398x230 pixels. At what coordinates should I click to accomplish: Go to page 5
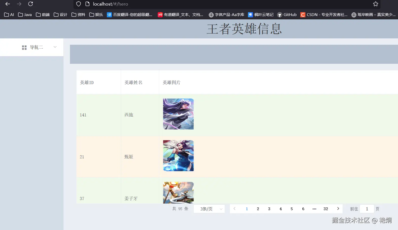tap(292, 209)
